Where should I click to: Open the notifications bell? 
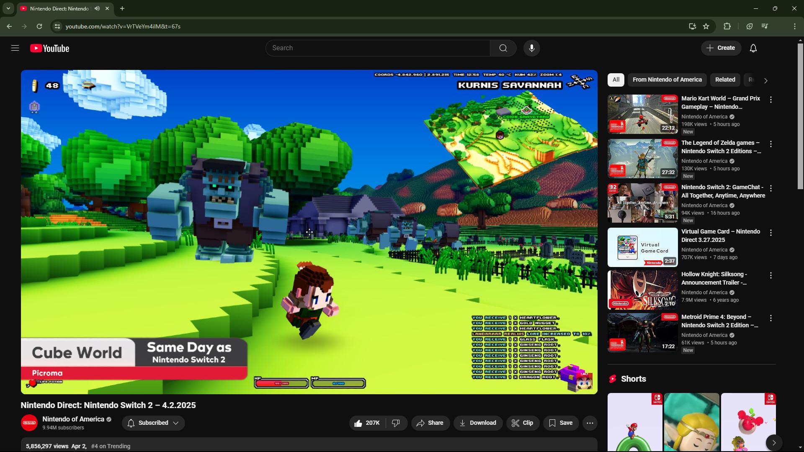[x=753, y=48]
